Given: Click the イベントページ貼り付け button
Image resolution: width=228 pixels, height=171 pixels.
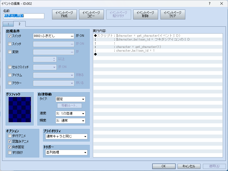Looking at the screenshot, I should [119, 14].
